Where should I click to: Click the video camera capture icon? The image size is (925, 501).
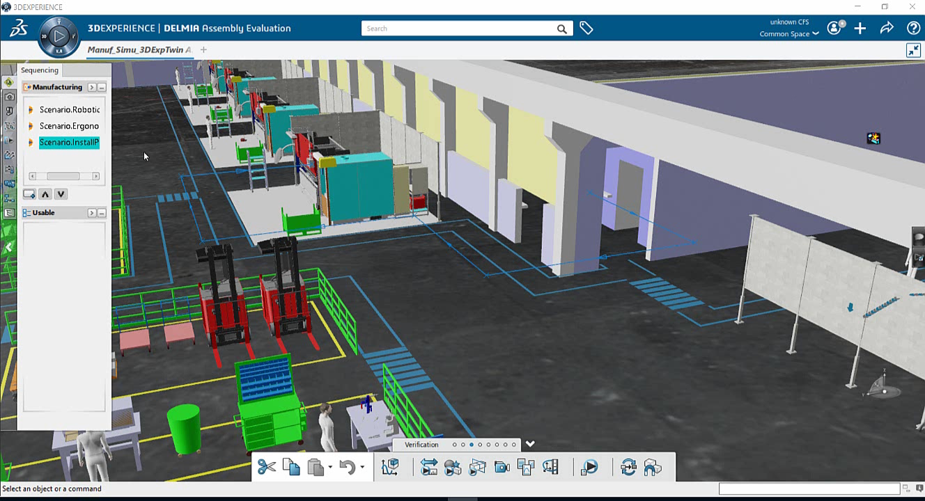tap(502, 467)
